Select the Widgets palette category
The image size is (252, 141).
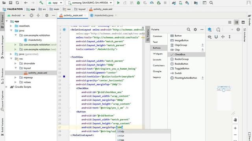(159, 54)
